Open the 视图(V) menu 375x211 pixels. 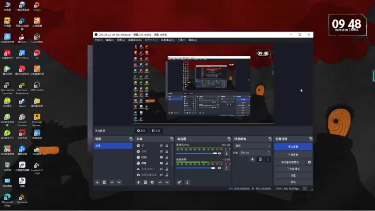pyautogui.click(x=121, y=40)
